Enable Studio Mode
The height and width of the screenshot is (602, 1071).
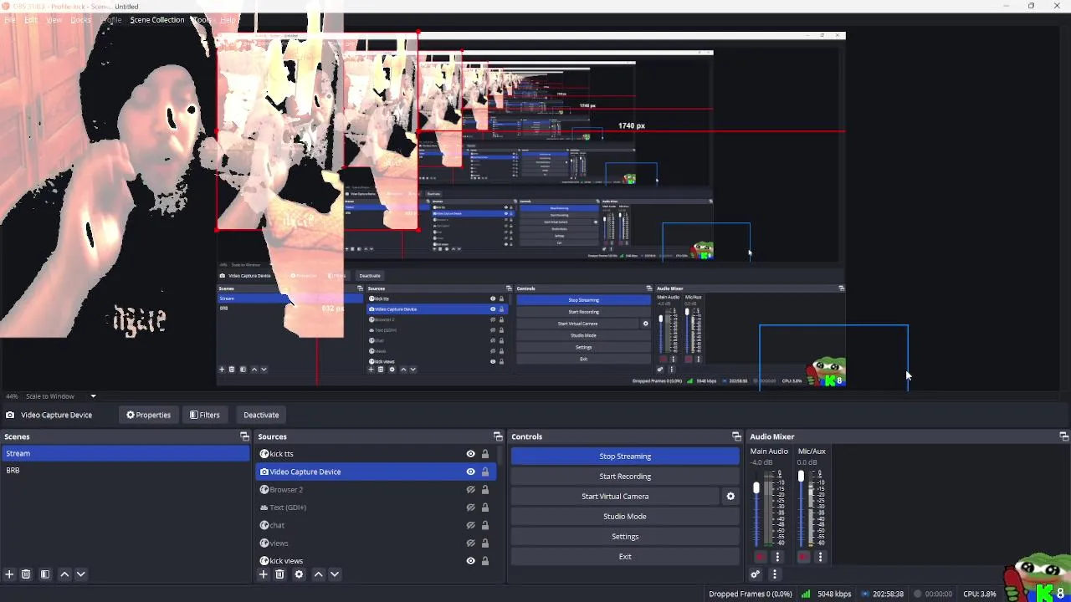pyautogui.click(x=625, y=517)
